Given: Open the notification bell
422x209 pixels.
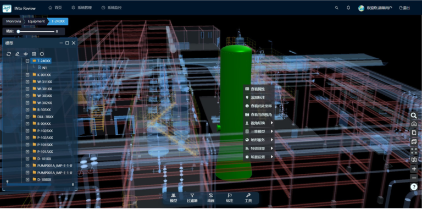Looking at the screenshot, I should click(x=348, y=8).
